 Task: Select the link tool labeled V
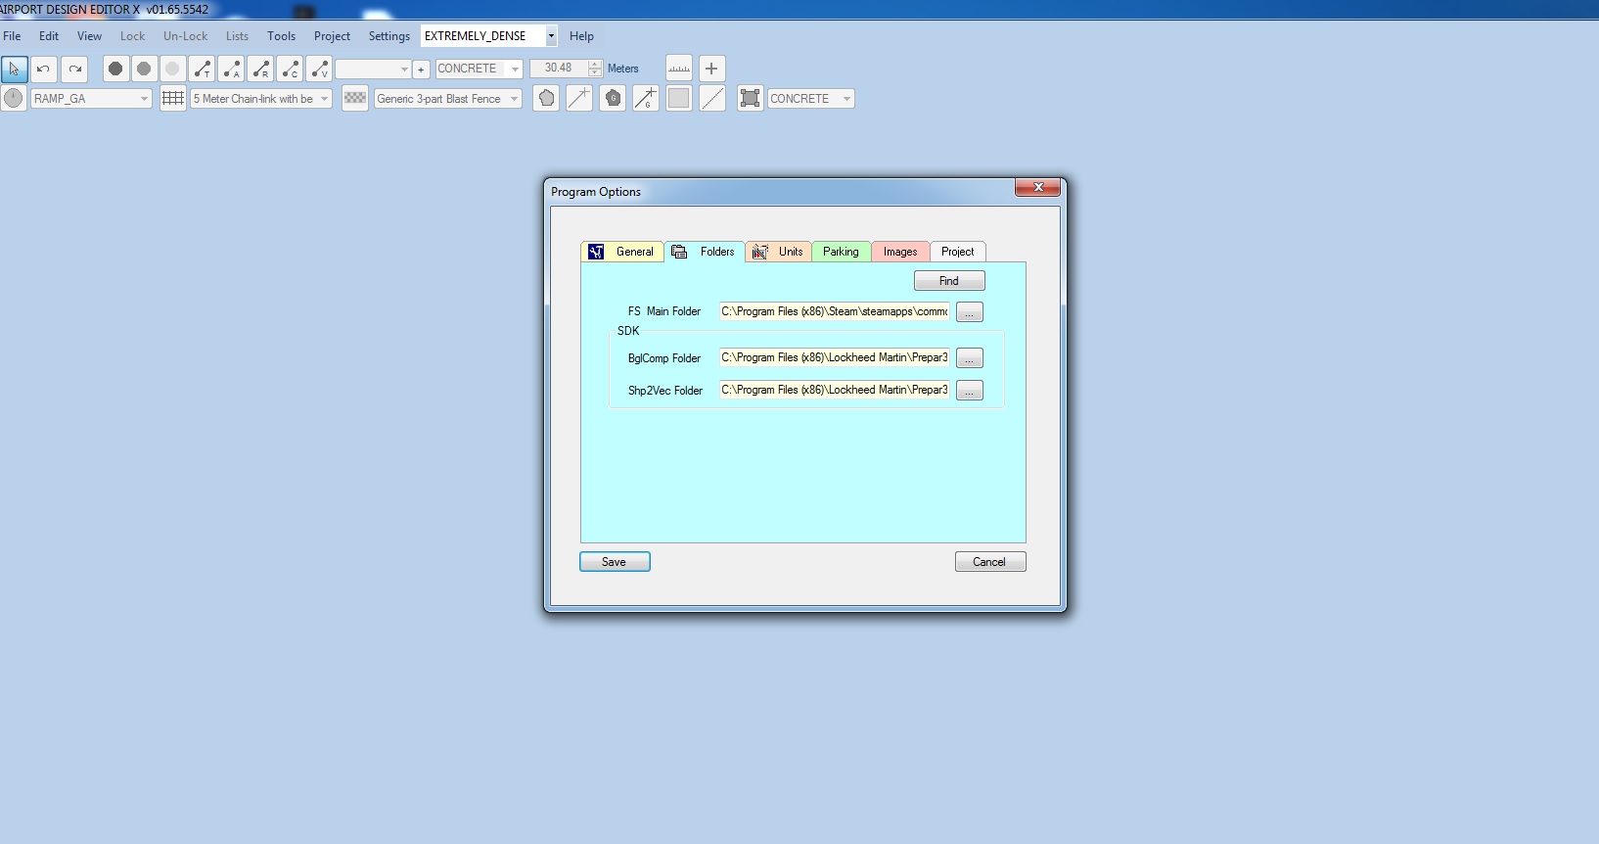(x=319, y=69)
